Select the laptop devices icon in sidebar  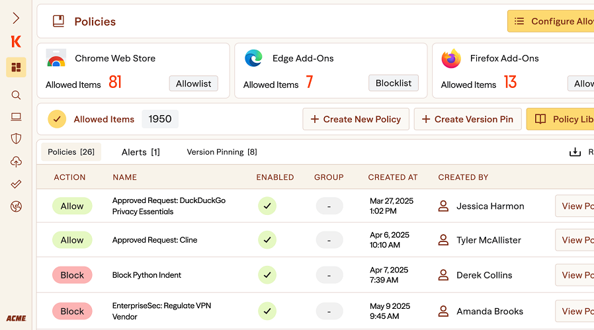click(16, 117)
